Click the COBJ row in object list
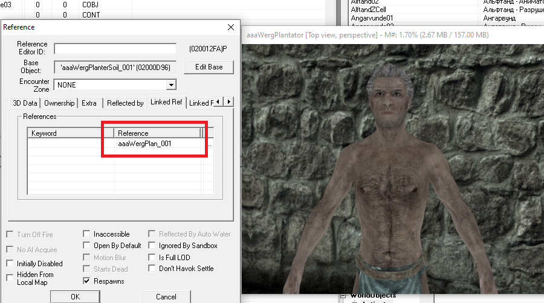Image resolution: width=544 pixels, height=303 pixels. click(x=90, y=5)
